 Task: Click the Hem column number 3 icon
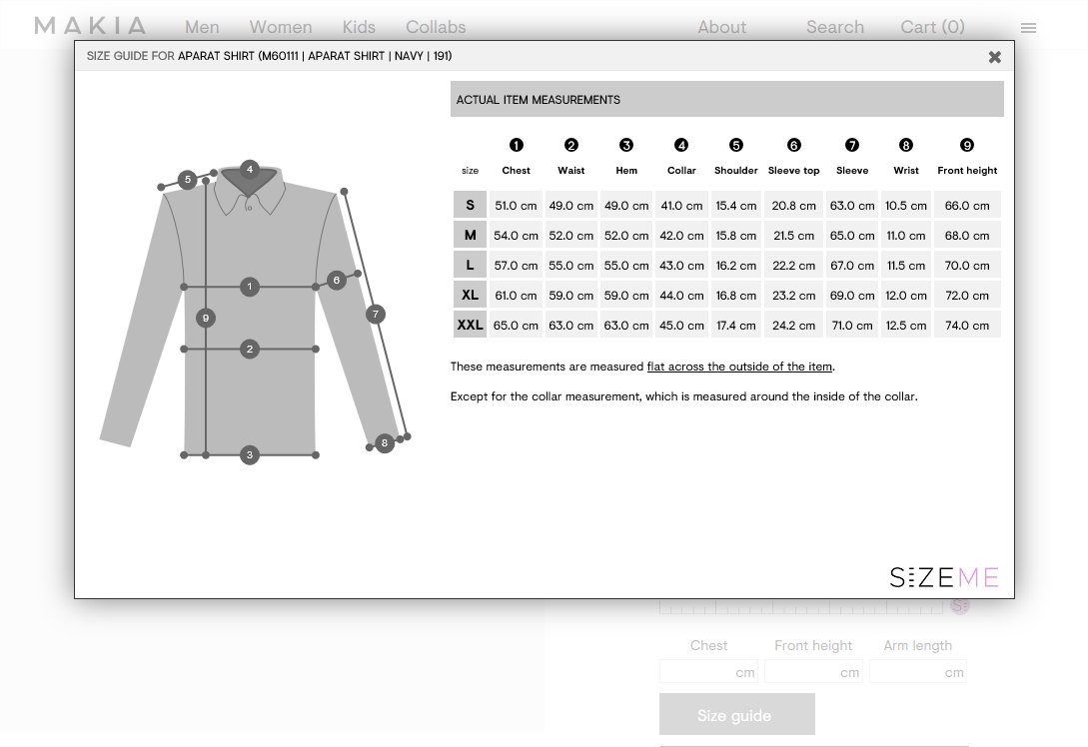tap(625, 145)
